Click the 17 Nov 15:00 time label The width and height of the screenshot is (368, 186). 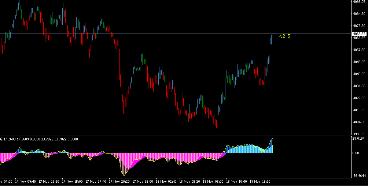[x=72, y=181]
